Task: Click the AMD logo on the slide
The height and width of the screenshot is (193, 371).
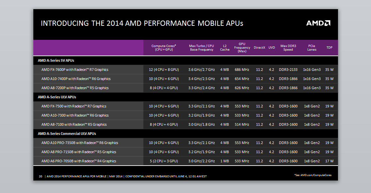Action: (x=318, y=23)
